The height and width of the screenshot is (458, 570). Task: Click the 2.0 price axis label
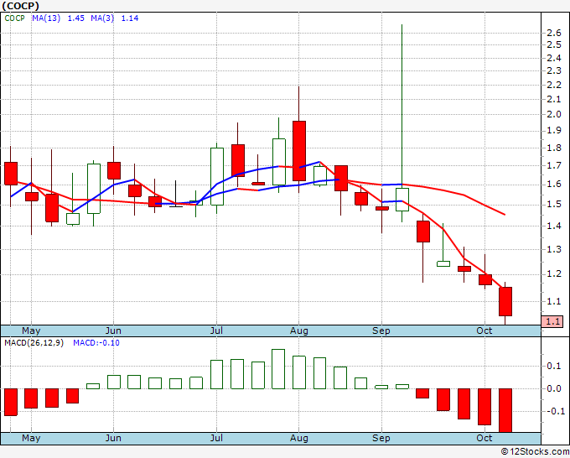pos(553,114)
